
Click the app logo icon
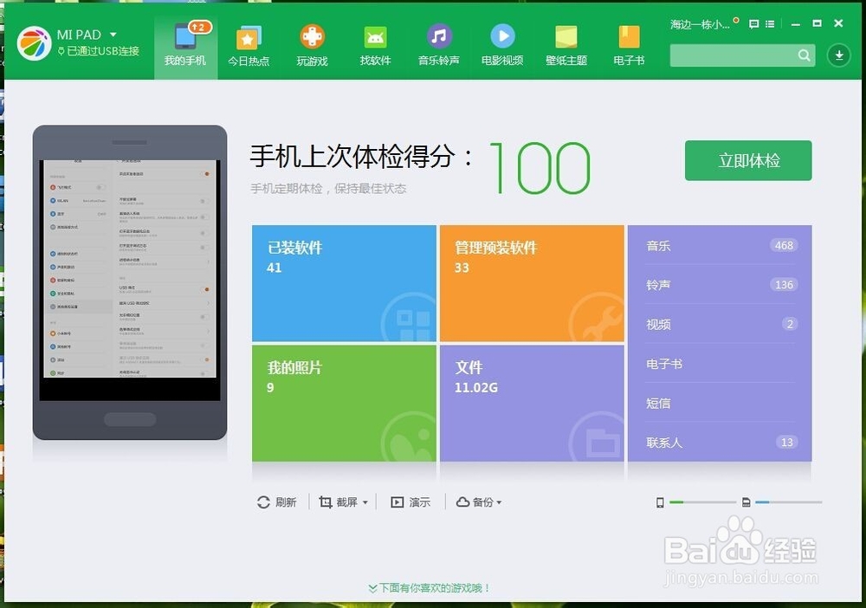pyautogui.click(x=35, y=43)
